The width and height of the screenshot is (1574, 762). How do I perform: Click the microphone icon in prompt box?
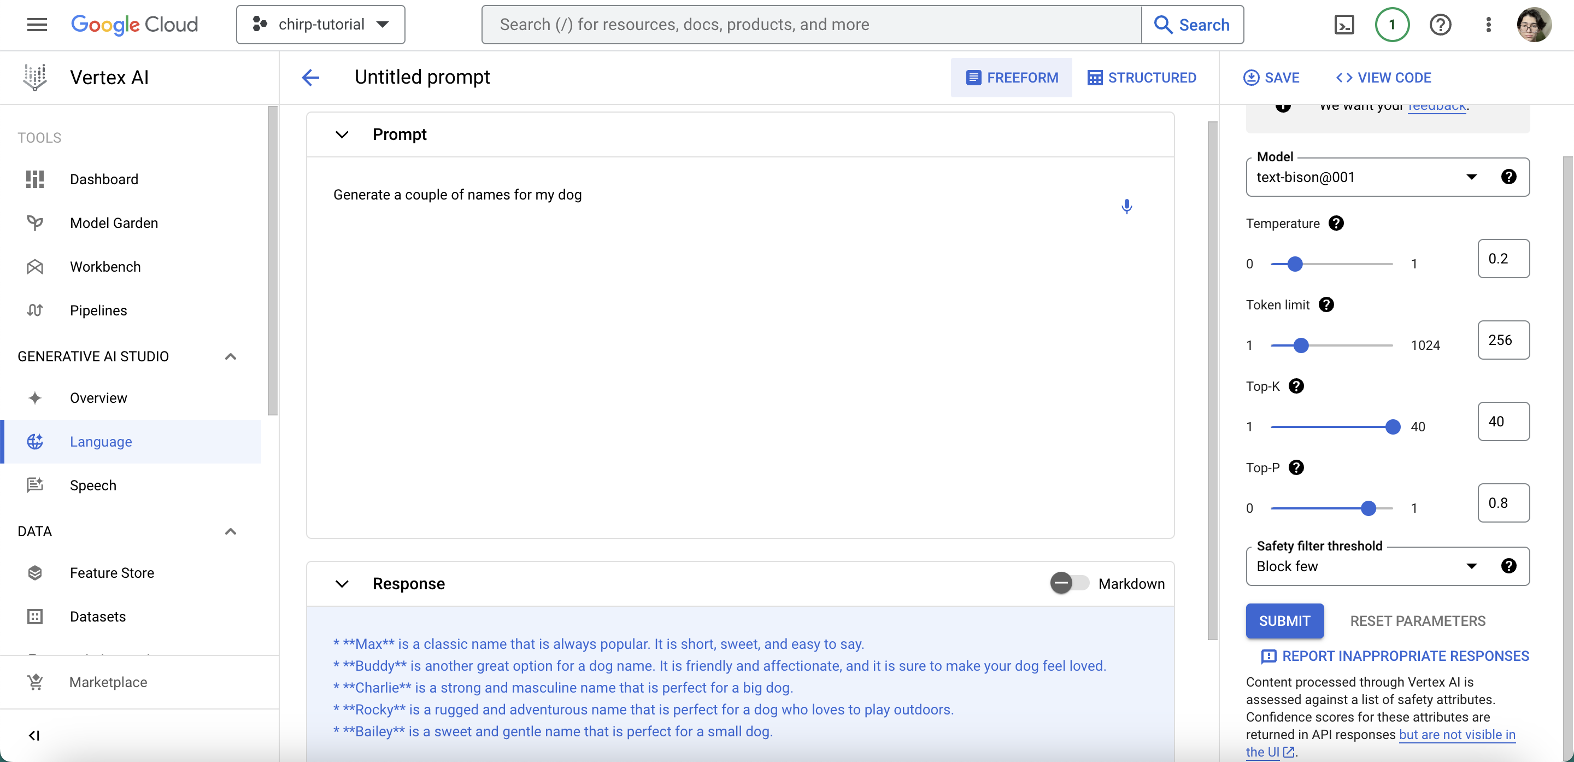coord(1127,207)
